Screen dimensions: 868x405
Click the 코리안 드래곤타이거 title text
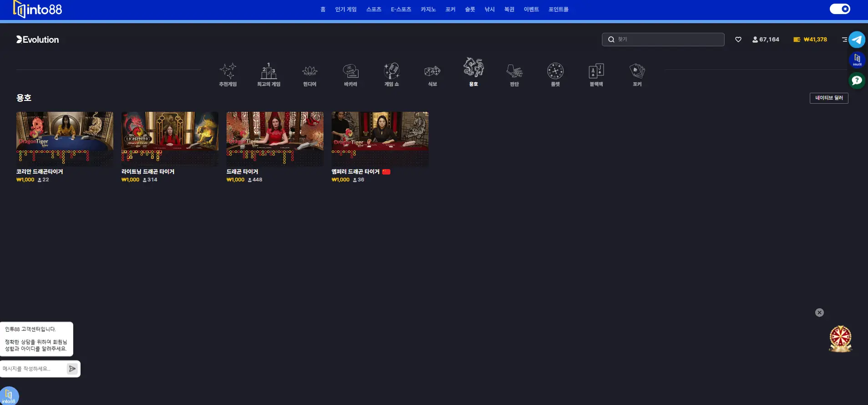coord(40,172)
